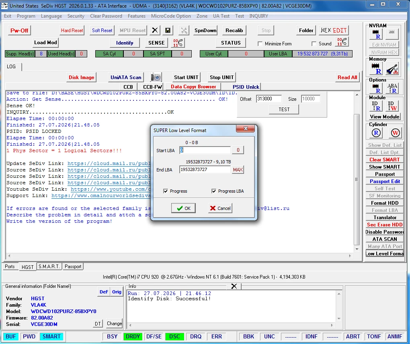This screenshot has width=410, height=344.
Task: Click the log horizontal scrollbar right arrow
Action: [x=350, y=256]
